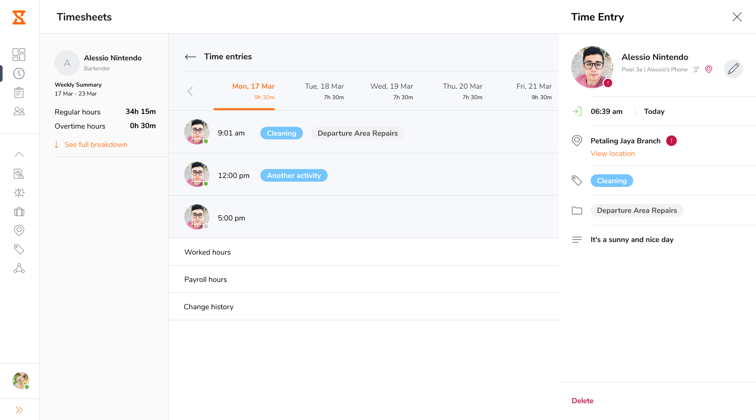Click the pencil edit icon for time entry
The image size is (756, 420).
pos(733,69)
